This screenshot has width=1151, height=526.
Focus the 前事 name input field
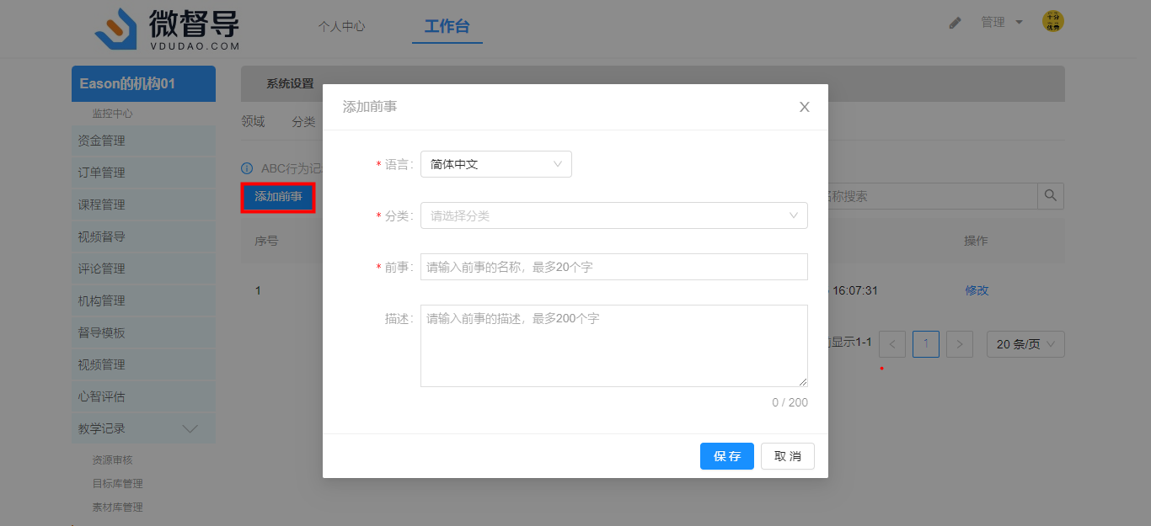[614, 267]
